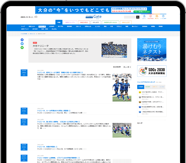Click the red checkmark icon in header
This screenshot has height=163, width=186.
(x=151, y=17)
